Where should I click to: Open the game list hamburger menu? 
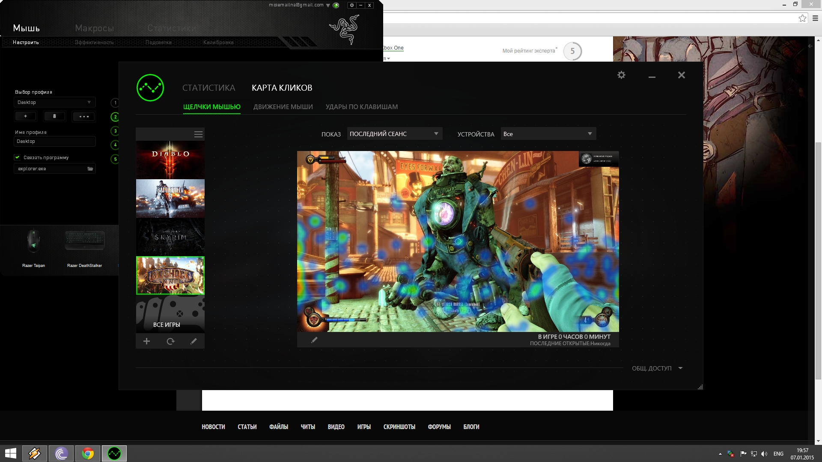[198, 134]
